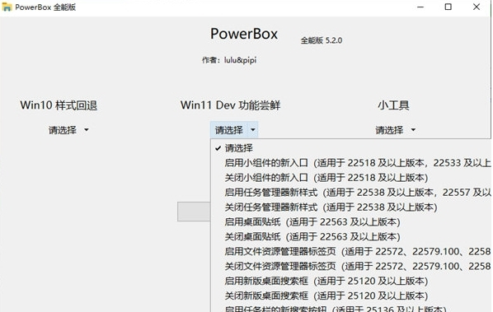This screenshot has height=312, width=493.
Task: Select the checked 请选择 option in the list
Action: [x=350, y=148]
